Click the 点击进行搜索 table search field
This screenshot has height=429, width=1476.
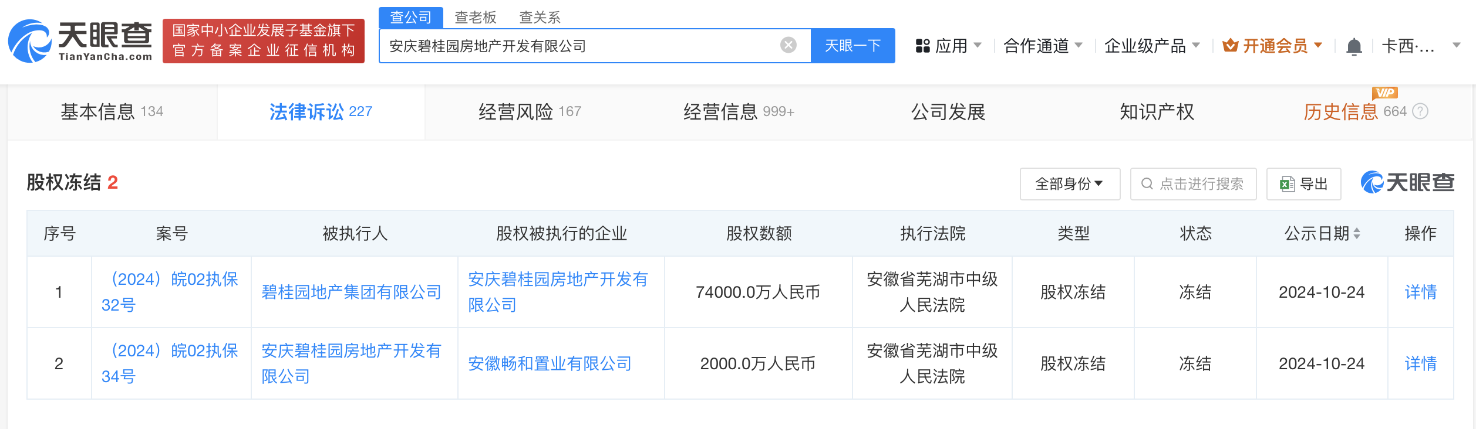click(x=1194, y=184)
